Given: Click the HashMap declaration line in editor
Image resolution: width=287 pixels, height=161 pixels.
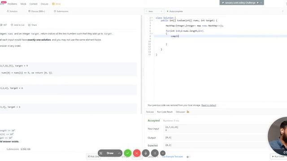Looking at the screenshot, I should click(x=194, y=26).
